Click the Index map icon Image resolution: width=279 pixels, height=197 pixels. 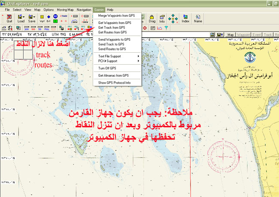point(185,19)
